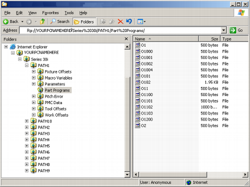
Task: Select the O1 file icon
Action: coord(137,45)
